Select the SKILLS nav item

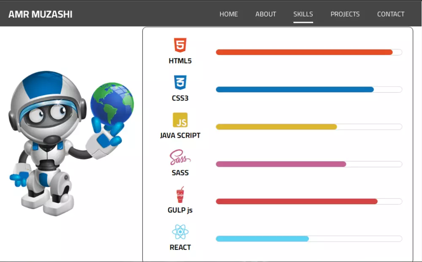pos(303,14)
